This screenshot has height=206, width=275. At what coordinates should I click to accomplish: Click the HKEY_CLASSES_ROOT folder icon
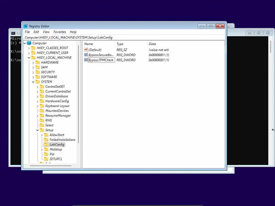click(33, 48)
